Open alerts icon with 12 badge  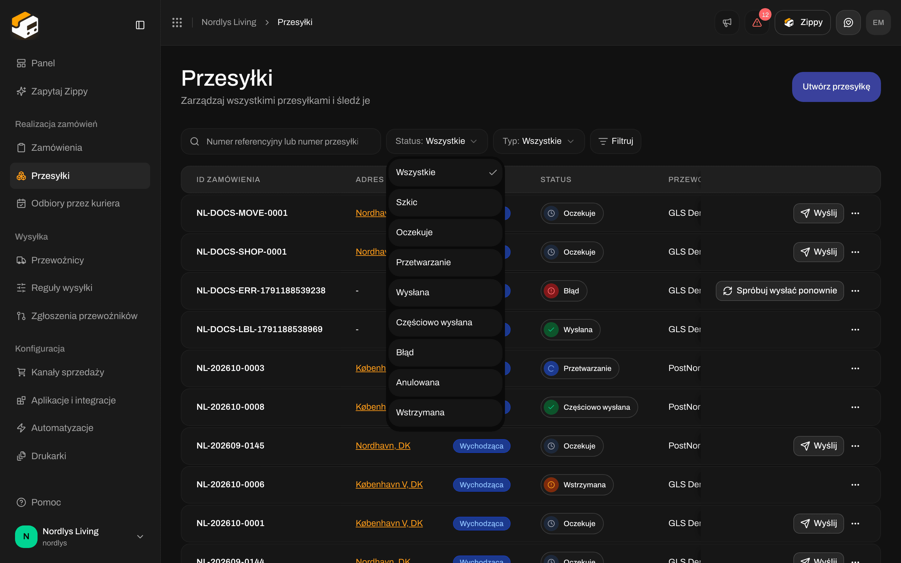(x=757, y=22)
